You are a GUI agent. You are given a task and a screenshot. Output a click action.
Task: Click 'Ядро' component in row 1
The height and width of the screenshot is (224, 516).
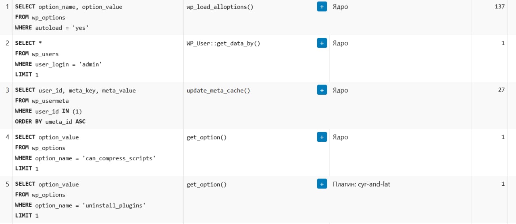[x=340, y=7]
